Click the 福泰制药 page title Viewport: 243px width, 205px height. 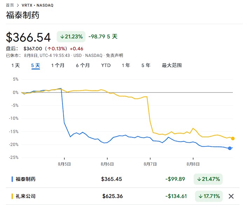[x=23, y=15]
